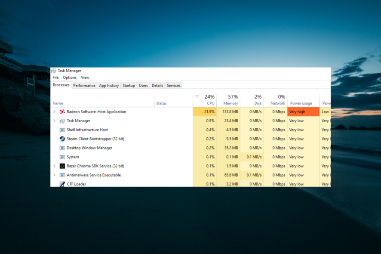Image resolution: width=381 pixels, height=254 pixels.
Task: Click the 9.5 MB memory cell
Action: 228,139
